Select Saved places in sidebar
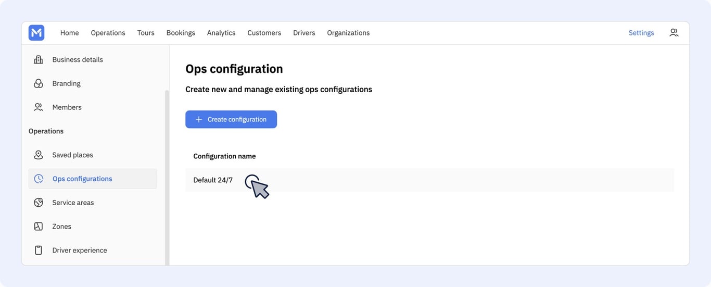711x287 pixels. coord(93,155)
